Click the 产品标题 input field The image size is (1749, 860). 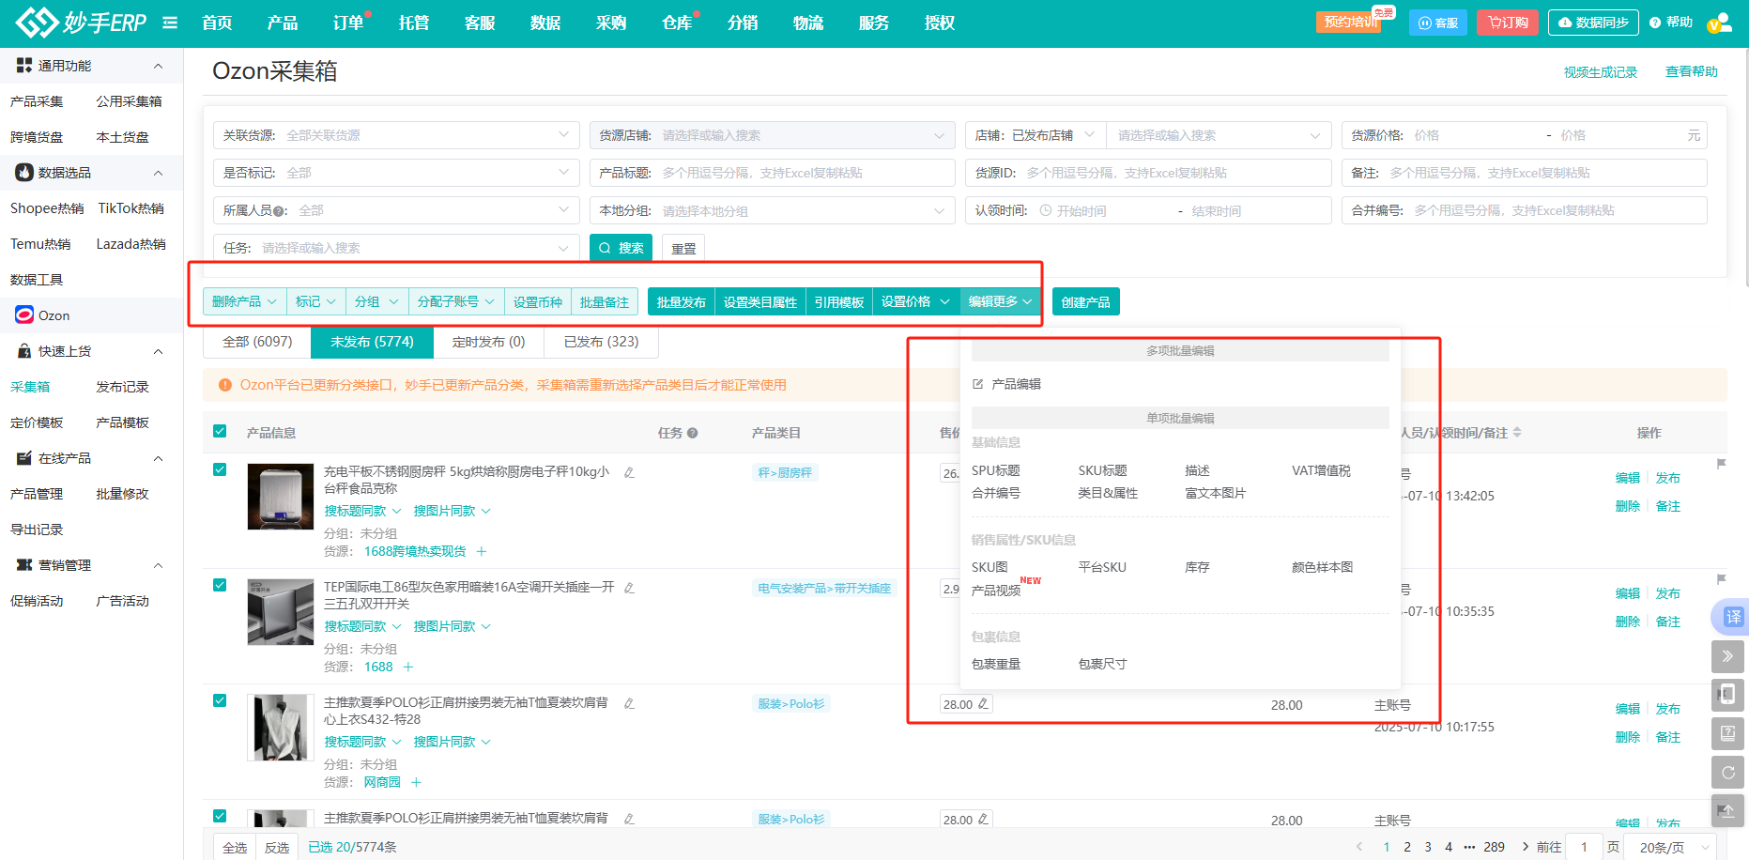(803, 173)
